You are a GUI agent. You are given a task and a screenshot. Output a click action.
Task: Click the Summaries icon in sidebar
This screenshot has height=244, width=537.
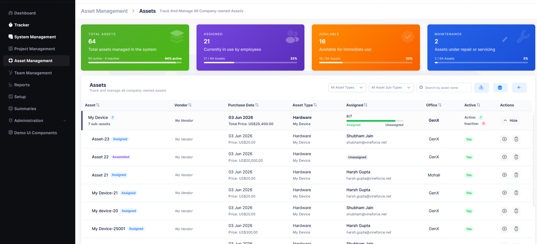(x=11, y=109)
